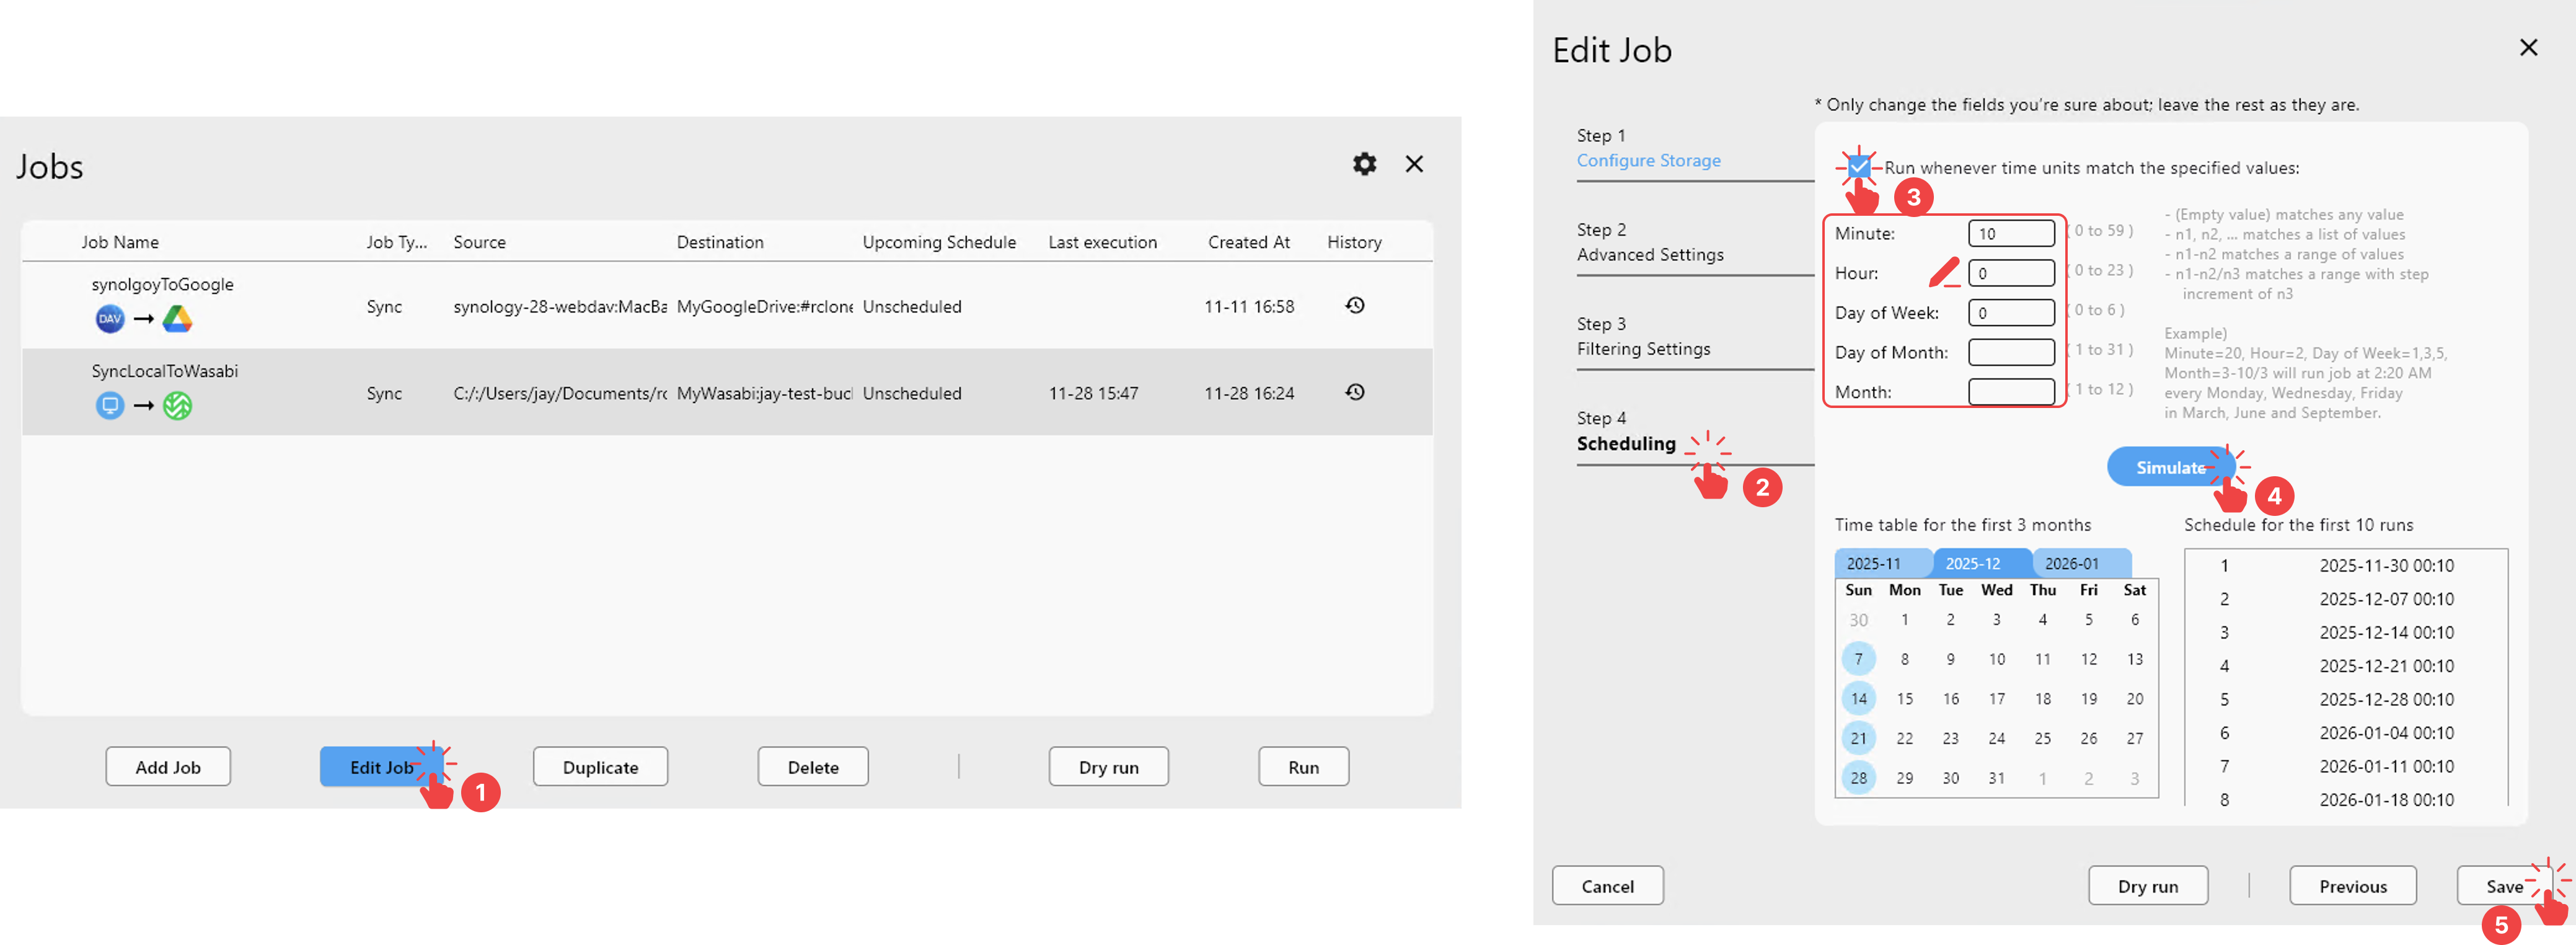The height and width of the screenshot is (945, 2576).
Task: Click history icon for synolgoyToGoogle job
Action: pos(1355,306)
